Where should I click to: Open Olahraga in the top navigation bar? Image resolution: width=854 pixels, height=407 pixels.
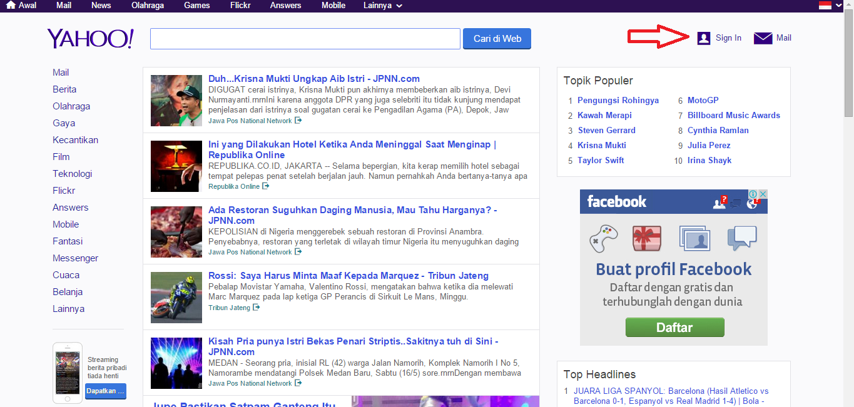147,6
